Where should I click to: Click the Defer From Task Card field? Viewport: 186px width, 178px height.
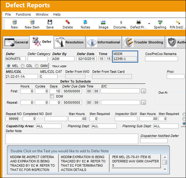point(112,76)
